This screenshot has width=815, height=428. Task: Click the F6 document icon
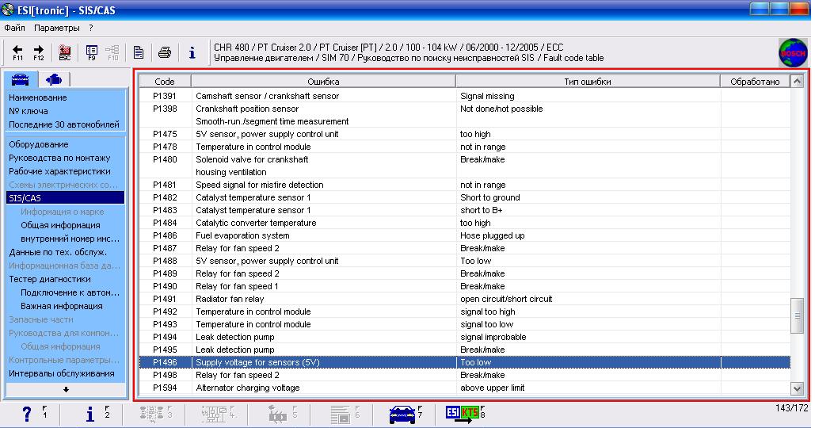tap(341, 414)
